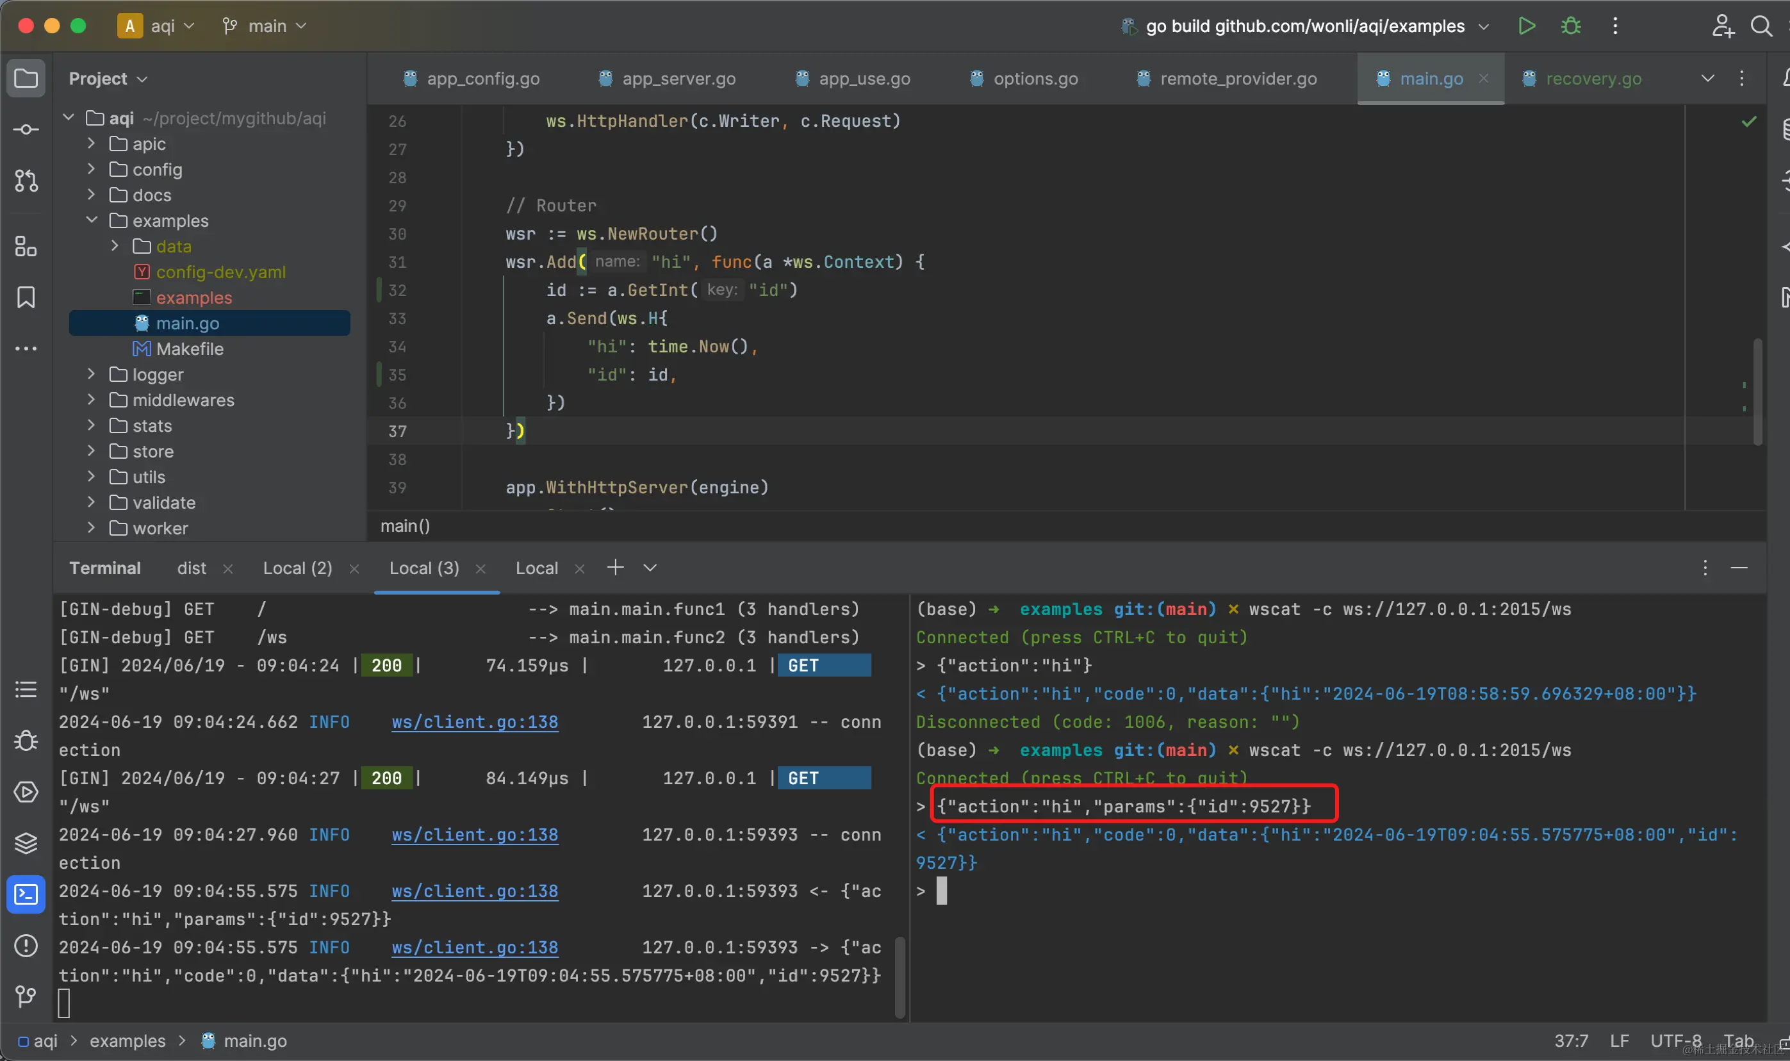Click the green Run button
This screenshot has width=1790, height=1061.
(x=1526, y=26)
